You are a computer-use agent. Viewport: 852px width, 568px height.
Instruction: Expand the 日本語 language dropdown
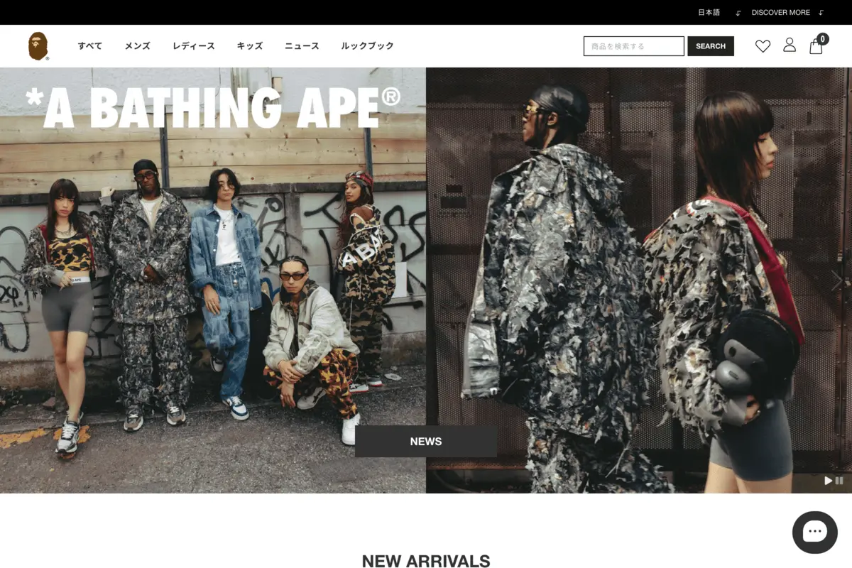[x=709, y=12]
